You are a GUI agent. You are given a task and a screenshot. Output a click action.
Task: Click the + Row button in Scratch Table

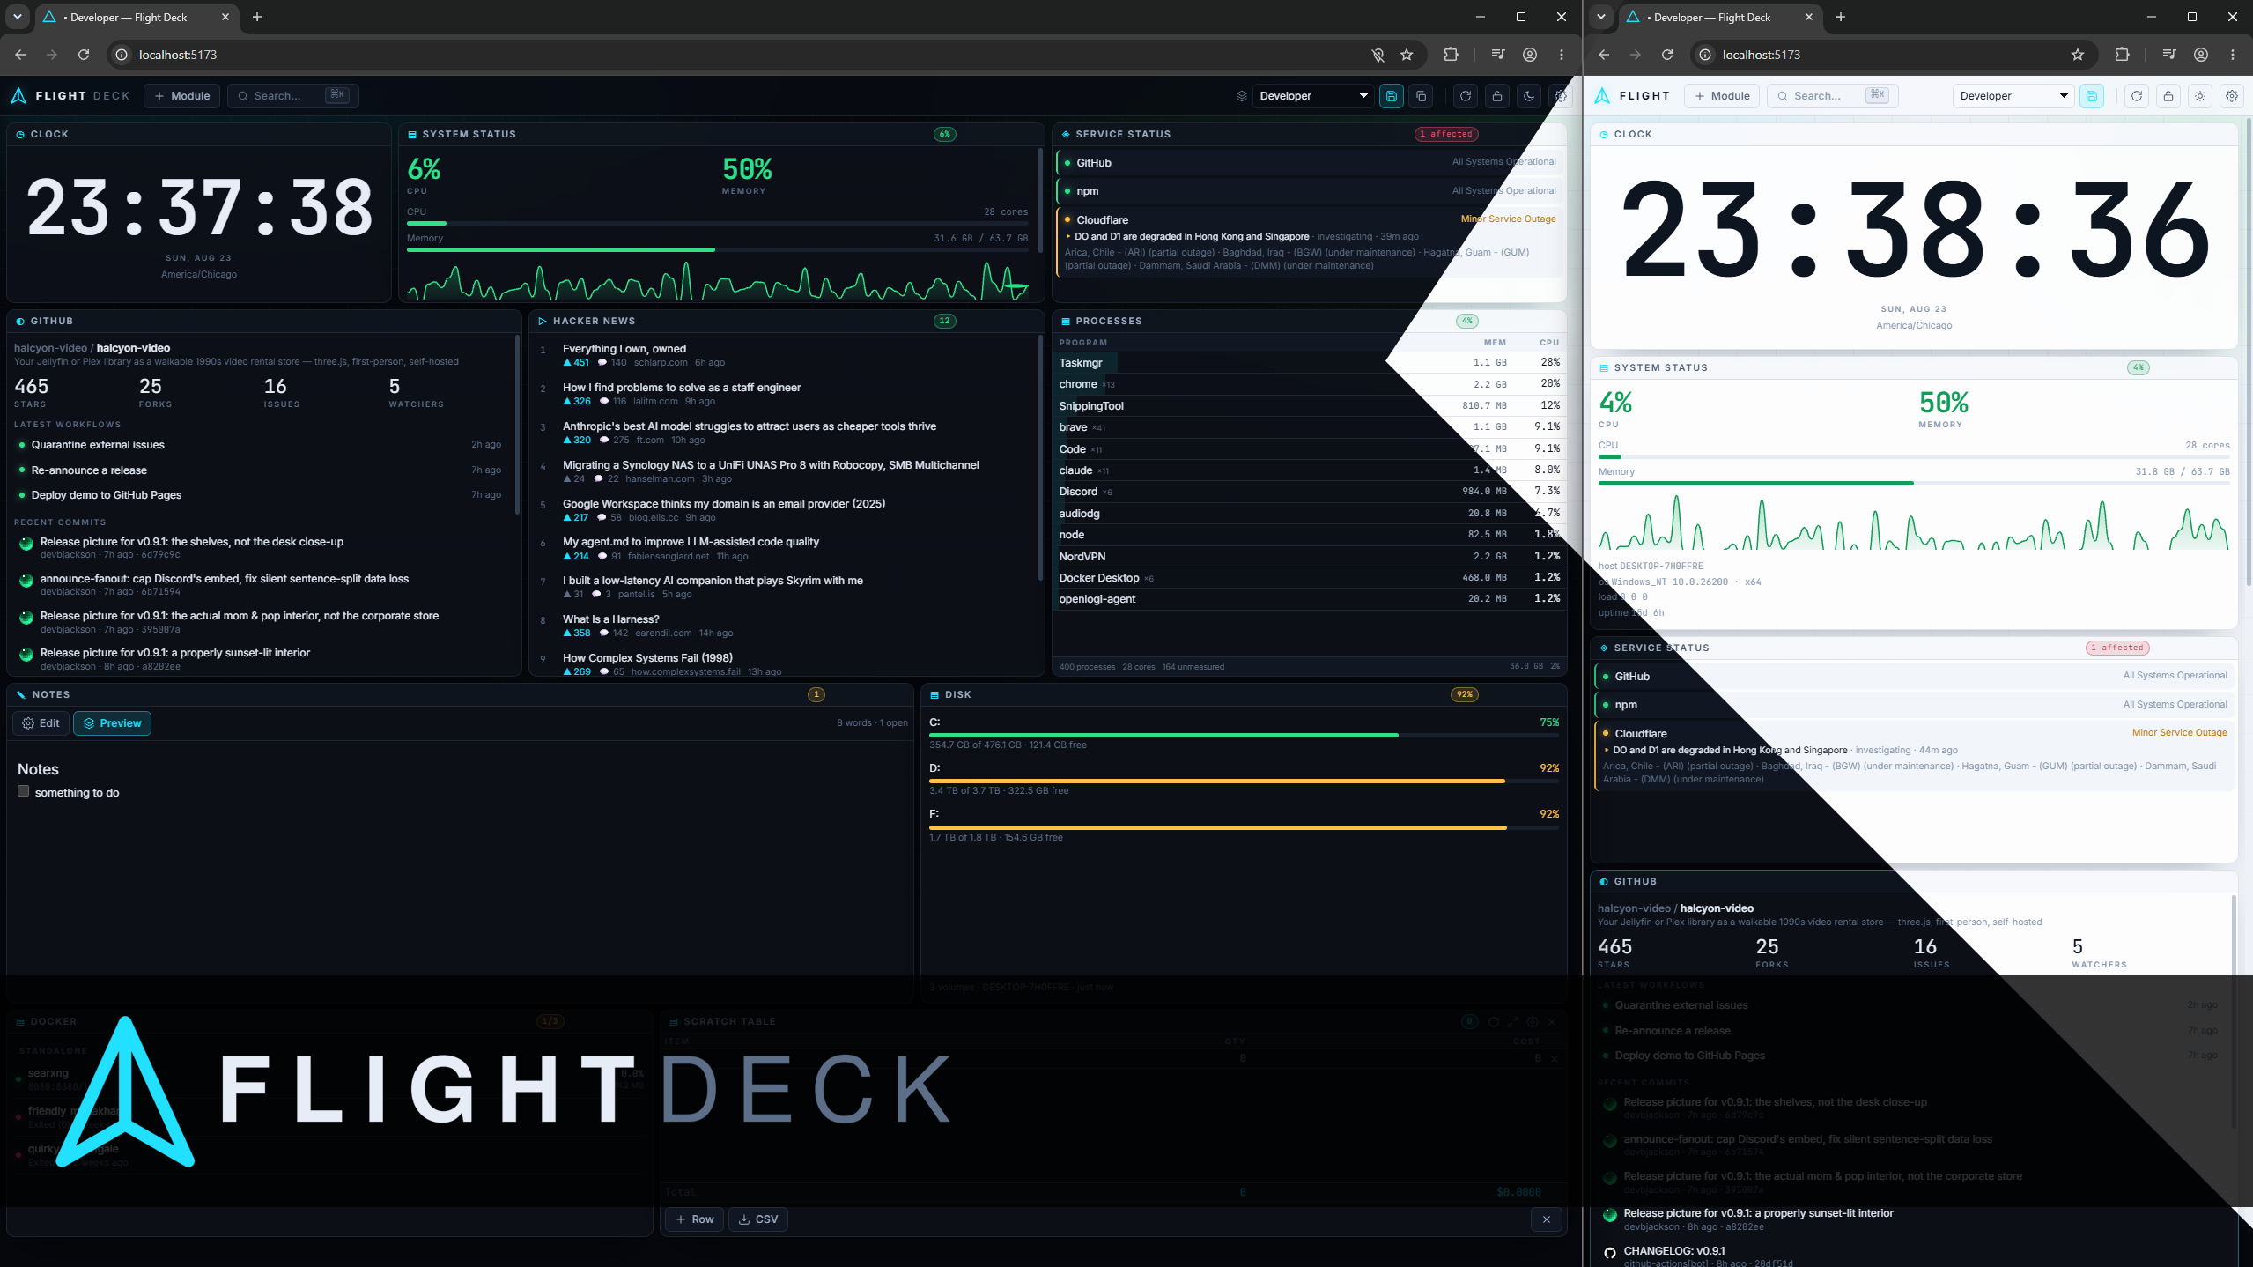pos(695,1219)
